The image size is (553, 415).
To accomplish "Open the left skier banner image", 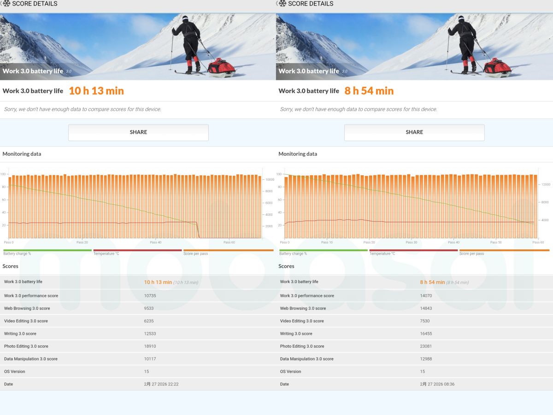I will pyautogui.click(x=138, y=46).
